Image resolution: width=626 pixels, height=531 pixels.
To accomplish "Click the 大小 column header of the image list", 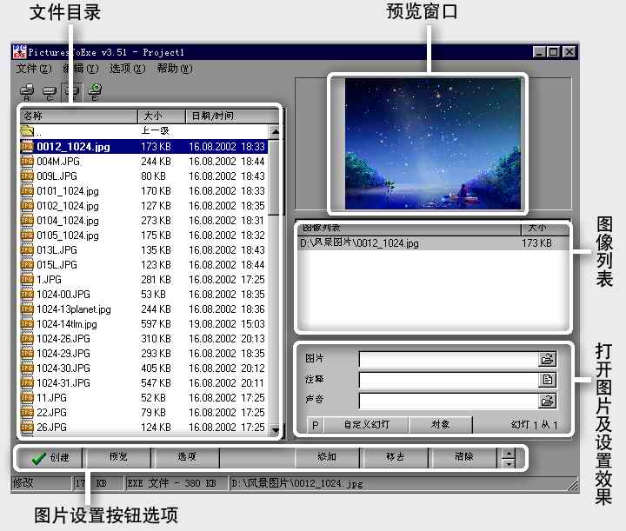I will (x=544, y=229).
